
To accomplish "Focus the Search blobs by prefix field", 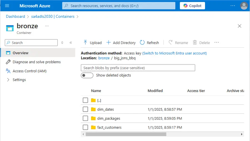I will click(x=138, y=68).
